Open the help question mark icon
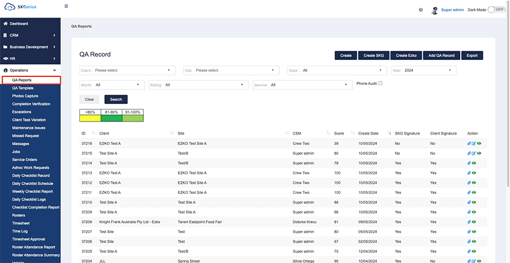This screenshot has width=510, height=263. (420, 10)
